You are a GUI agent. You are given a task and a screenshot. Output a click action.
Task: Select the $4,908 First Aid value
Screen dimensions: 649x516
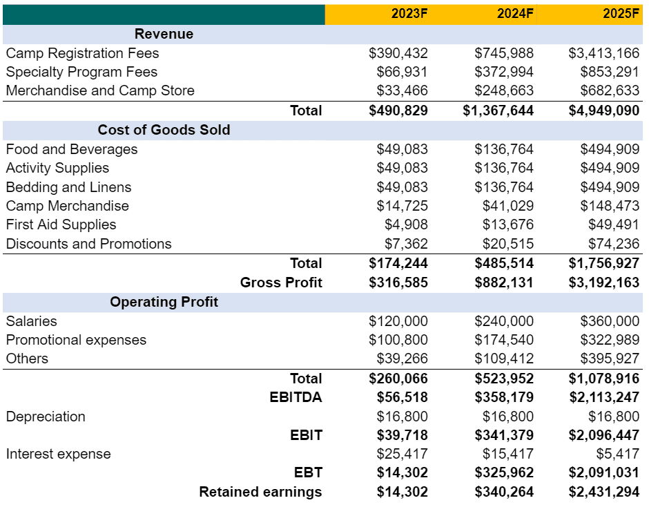406,224
